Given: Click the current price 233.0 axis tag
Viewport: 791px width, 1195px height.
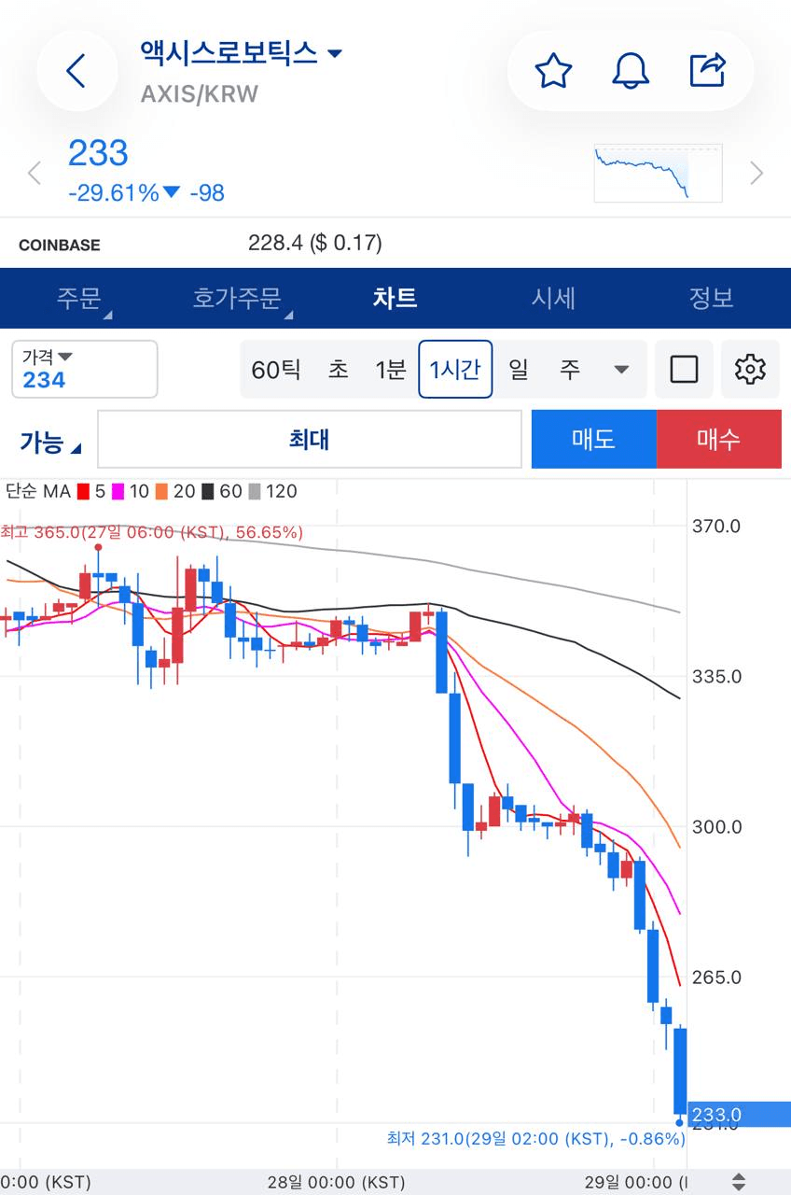Looking at the screenshot, I should point(740,1115).
